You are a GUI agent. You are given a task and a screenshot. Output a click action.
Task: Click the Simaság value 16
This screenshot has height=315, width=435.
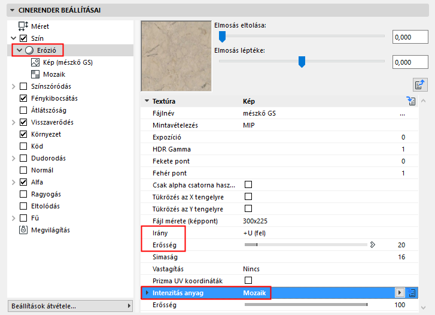point(401,257)
